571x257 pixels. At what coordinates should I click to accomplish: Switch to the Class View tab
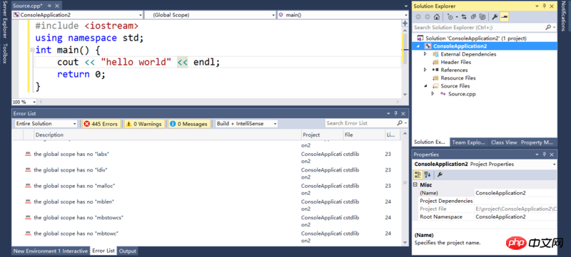coord(504,142)
